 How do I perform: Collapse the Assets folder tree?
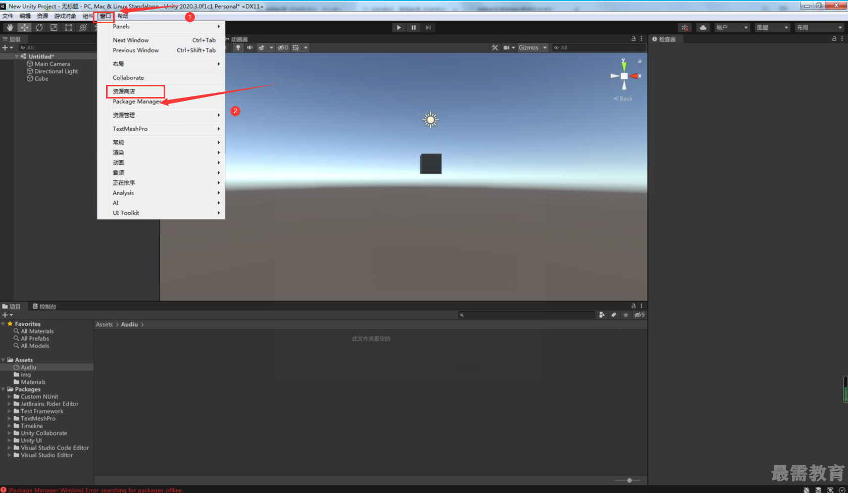(4, 360)
